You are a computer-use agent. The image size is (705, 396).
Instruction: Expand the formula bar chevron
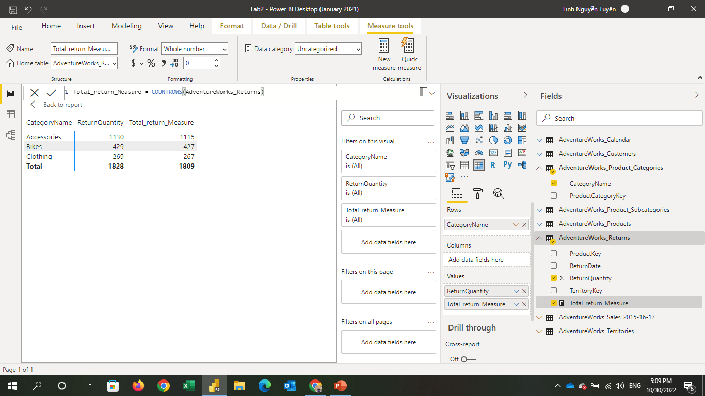click(x=432, y=93)
